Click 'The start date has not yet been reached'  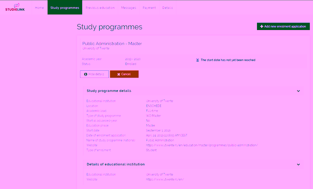coord(228,60)
